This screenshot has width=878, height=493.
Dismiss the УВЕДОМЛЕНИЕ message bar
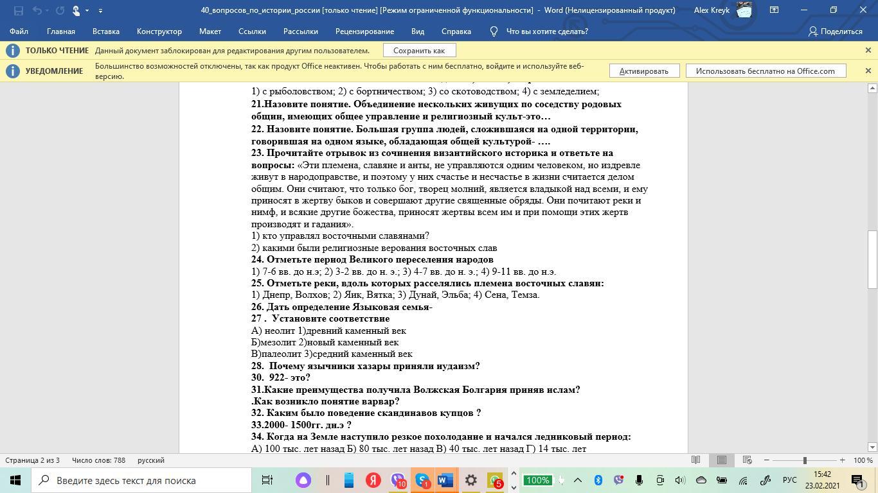[x=868, y=71]
